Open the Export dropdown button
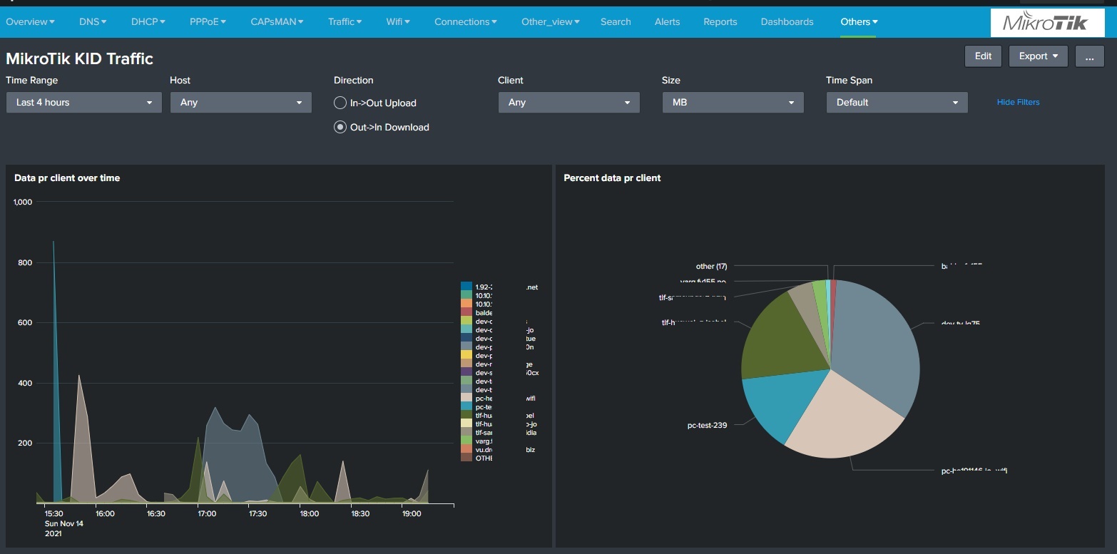This screenshot has height=554, width=1117. click(1038, 56)
